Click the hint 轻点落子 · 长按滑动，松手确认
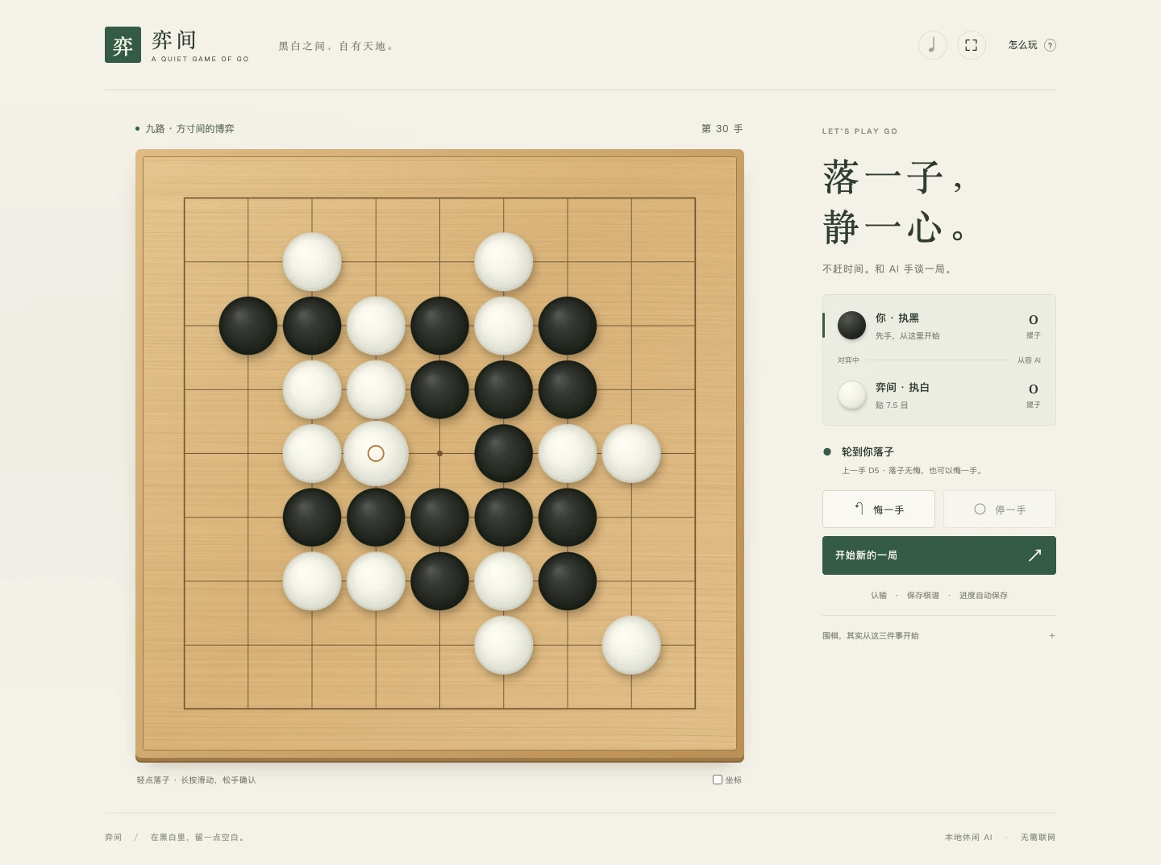This screenshot has width=1161, height=865. 196,780
